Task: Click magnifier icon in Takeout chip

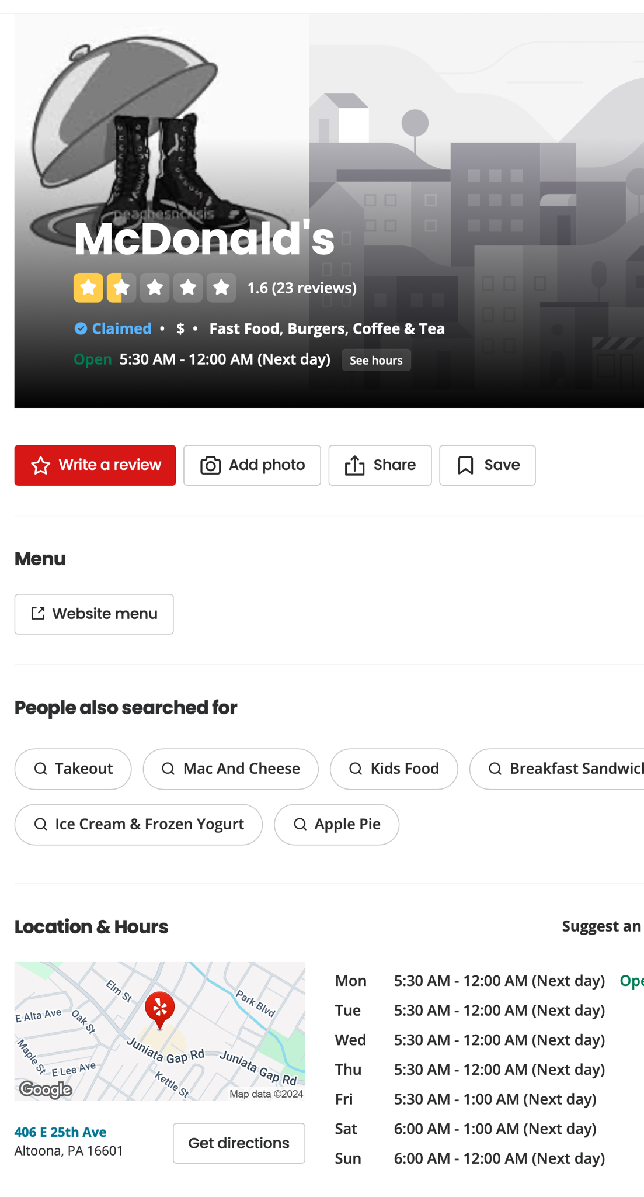Action: pyautogui.click(x=41, y=769)
